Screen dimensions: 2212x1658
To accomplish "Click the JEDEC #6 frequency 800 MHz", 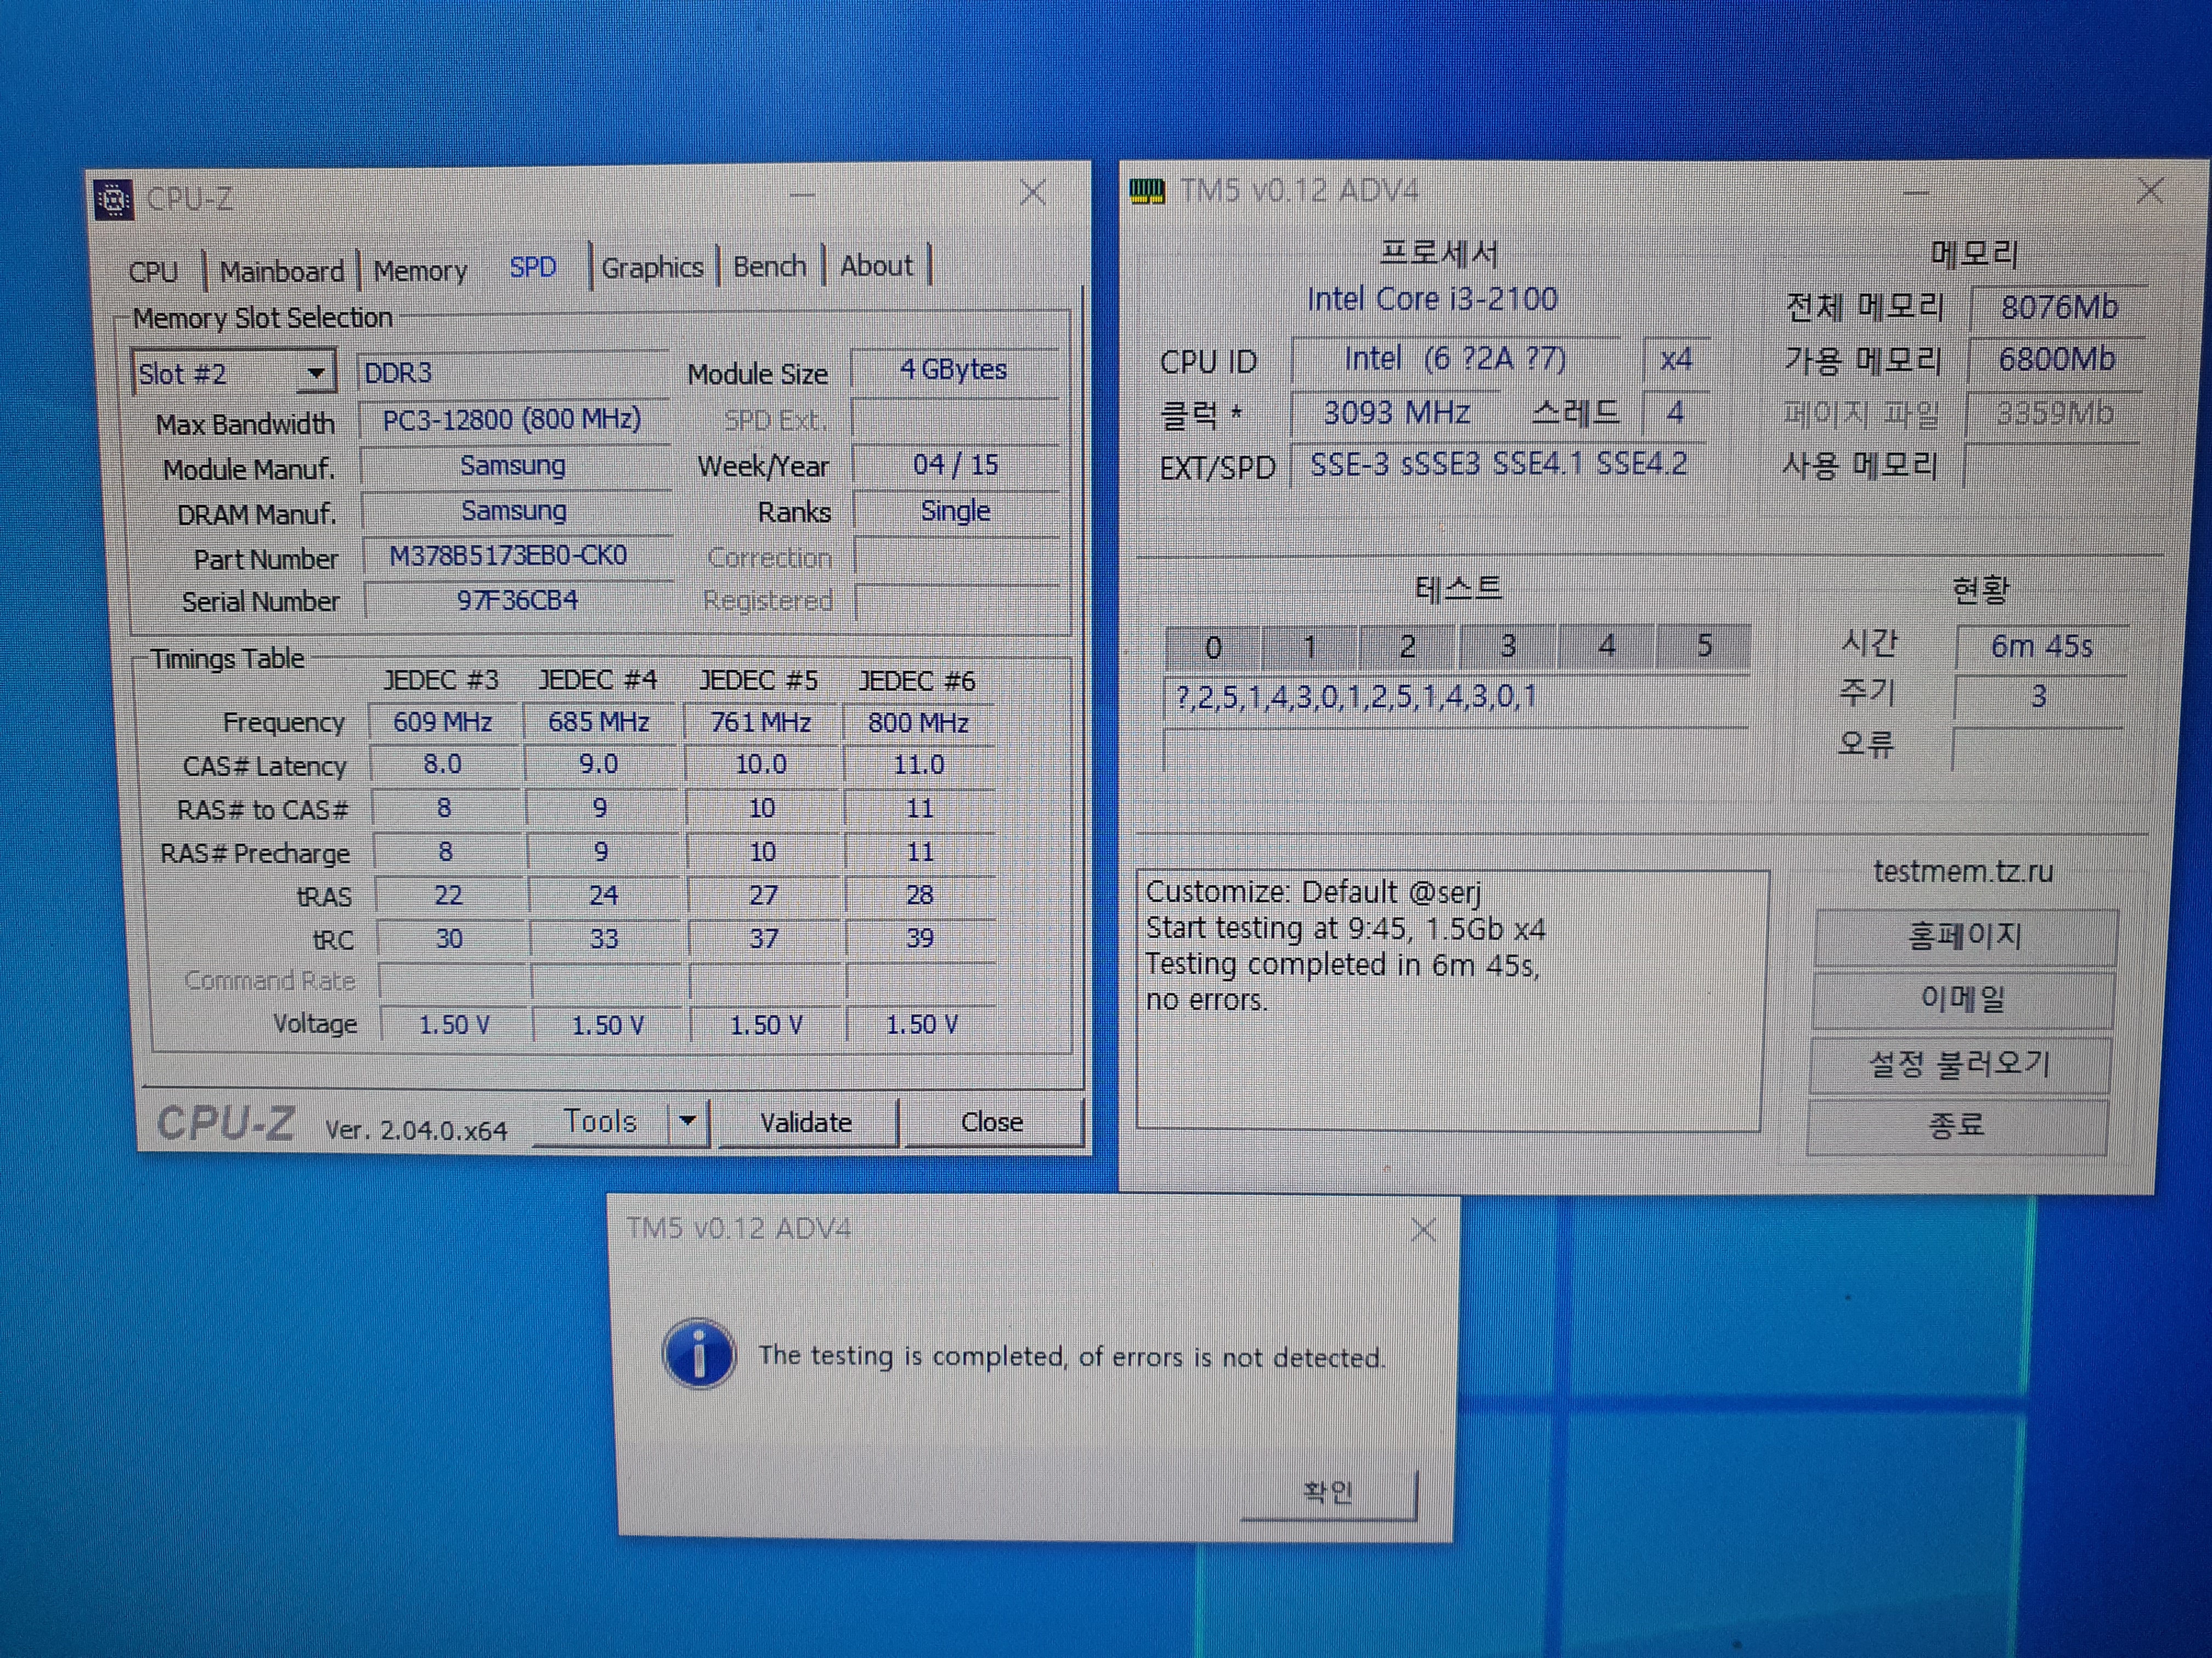I will tap(918, 723).
